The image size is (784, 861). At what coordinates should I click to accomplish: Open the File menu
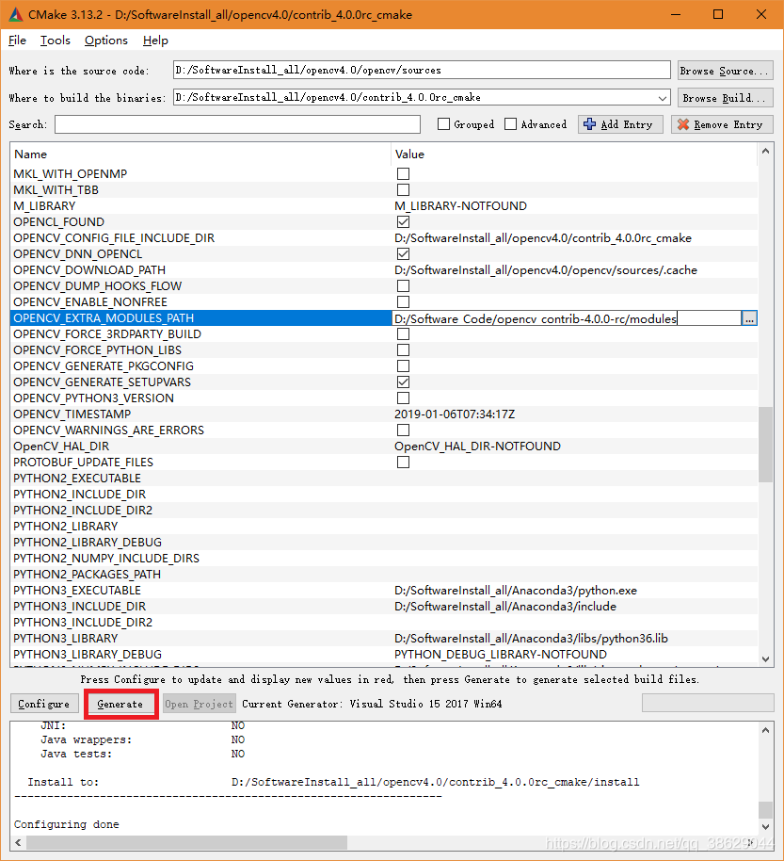click(17, 41)
